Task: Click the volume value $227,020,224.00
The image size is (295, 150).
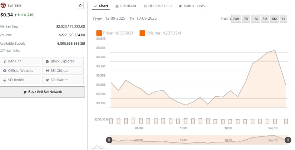Action: point(72,35)
